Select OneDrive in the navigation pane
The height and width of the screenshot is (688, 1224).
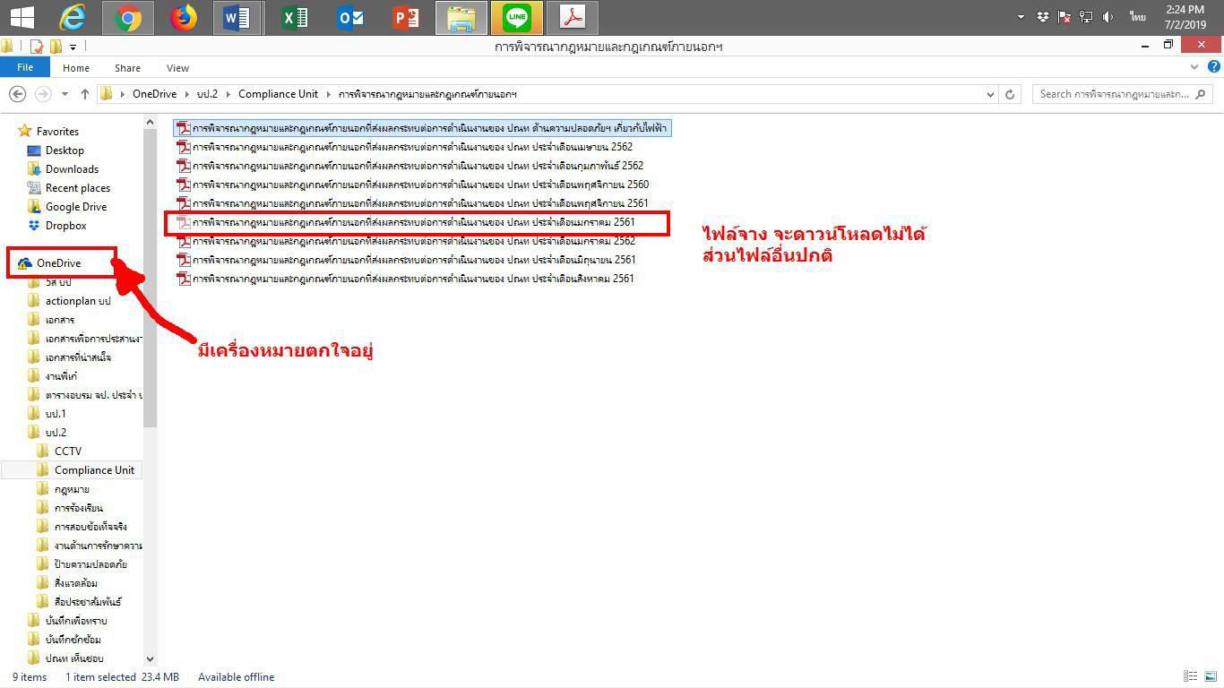coord(58,263)
